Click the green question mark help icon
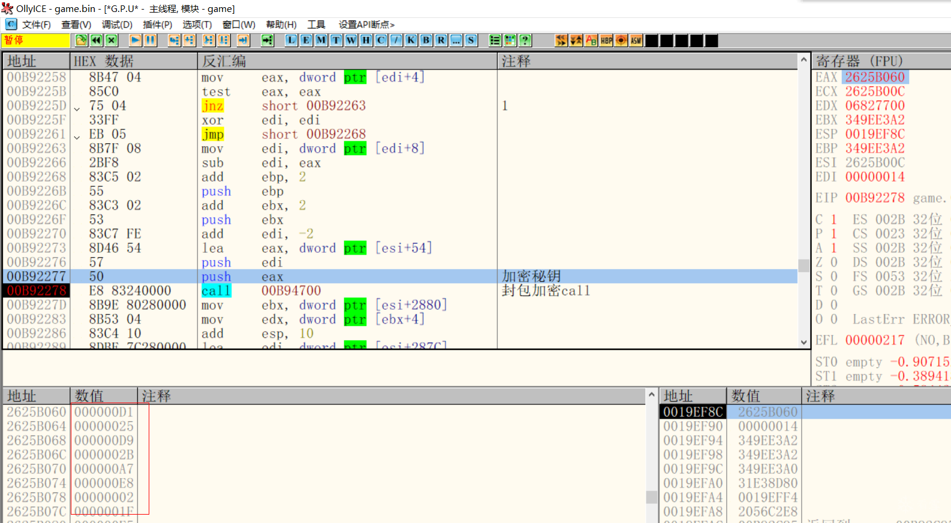 [x=525, y=40]
